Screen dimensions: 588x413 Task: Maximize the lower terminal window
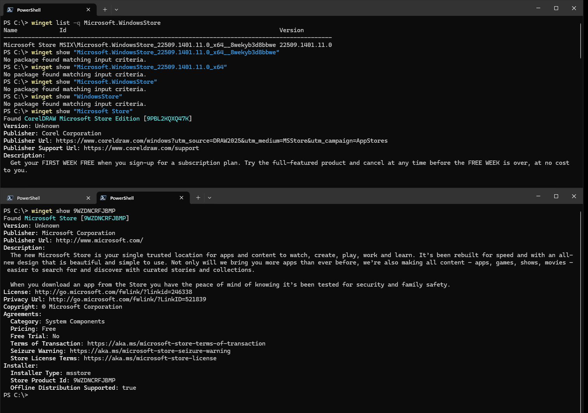556,196
